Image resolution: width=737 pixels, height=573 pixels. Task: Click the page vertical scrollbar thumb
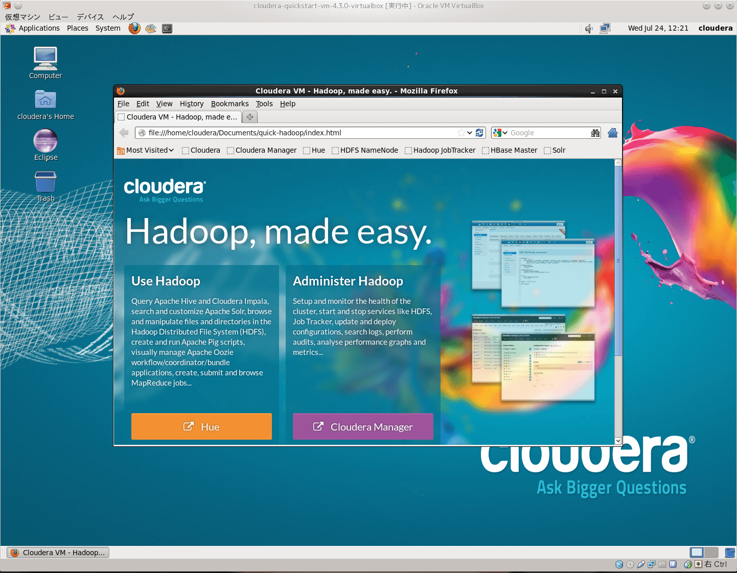(x=618, y=260)
